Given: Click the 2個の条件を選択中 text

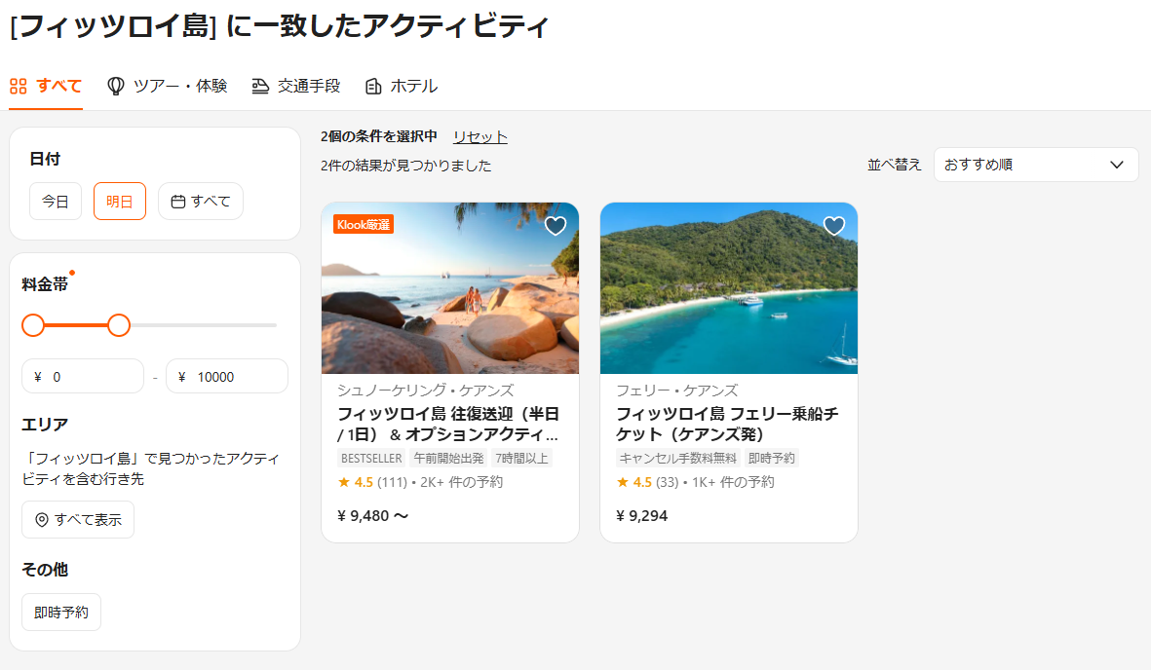Looking at the screenshot, I should point(379,136).
